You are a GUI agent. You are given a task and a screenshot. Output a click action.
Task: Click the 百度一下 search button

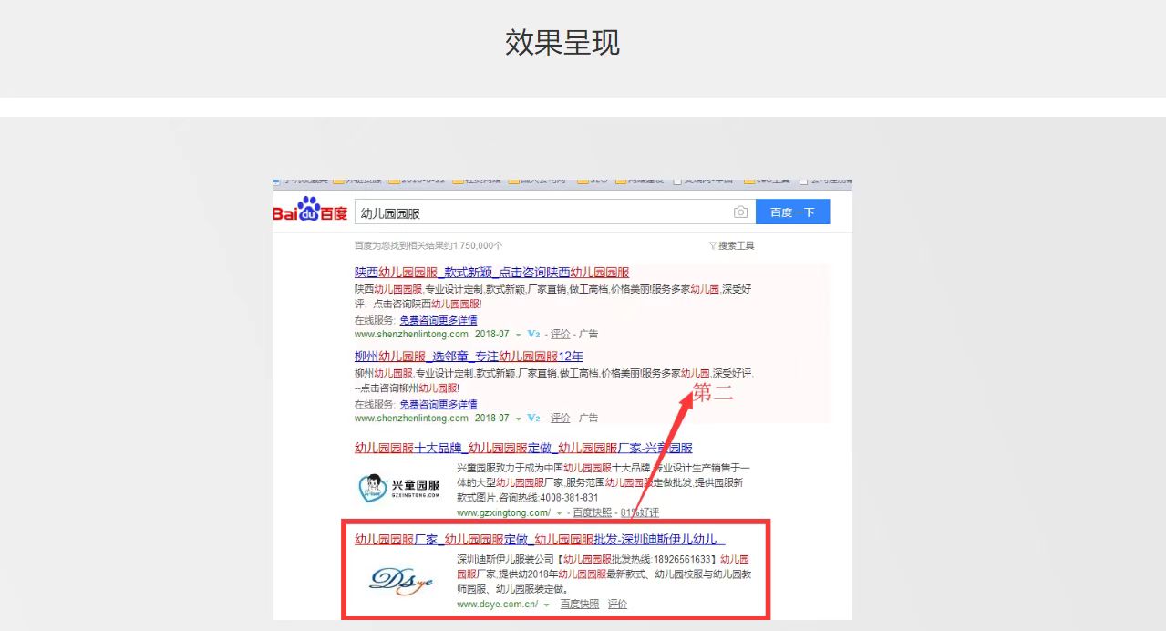(x=792, y=212)
